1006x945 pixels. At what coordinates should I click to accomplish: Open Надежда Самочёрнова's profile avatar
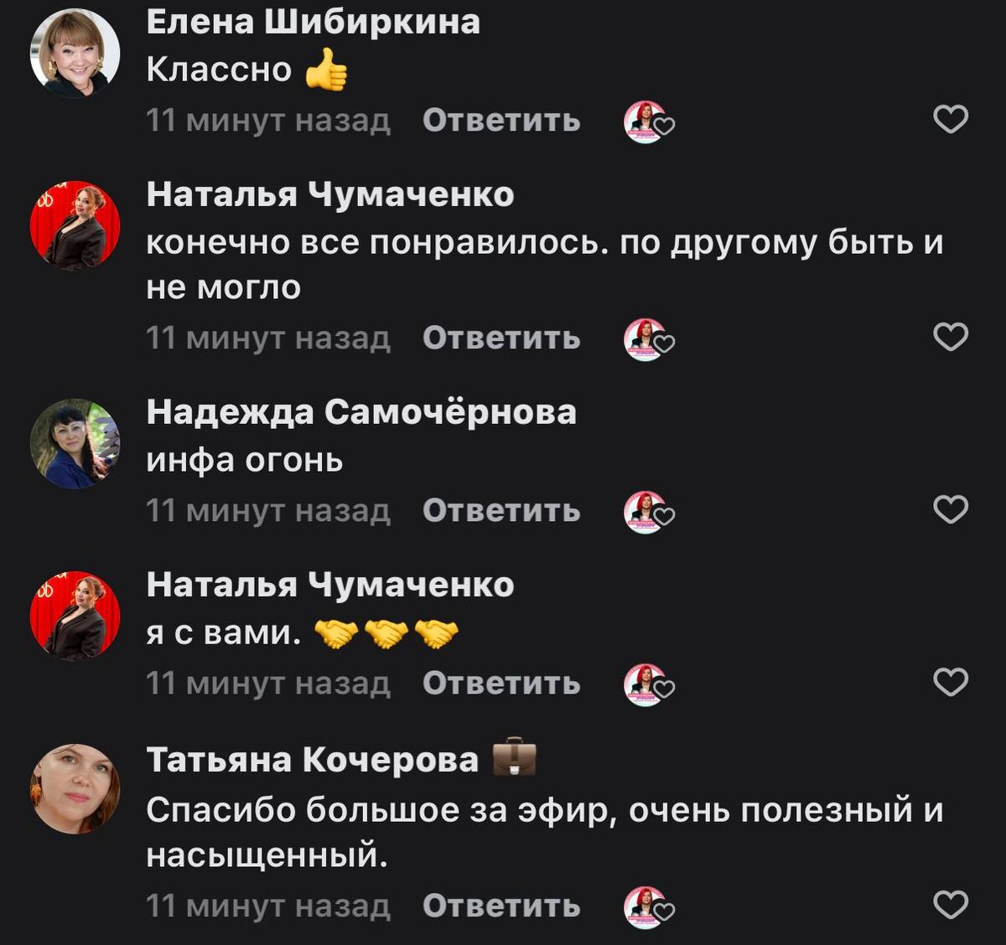[75, 444]
